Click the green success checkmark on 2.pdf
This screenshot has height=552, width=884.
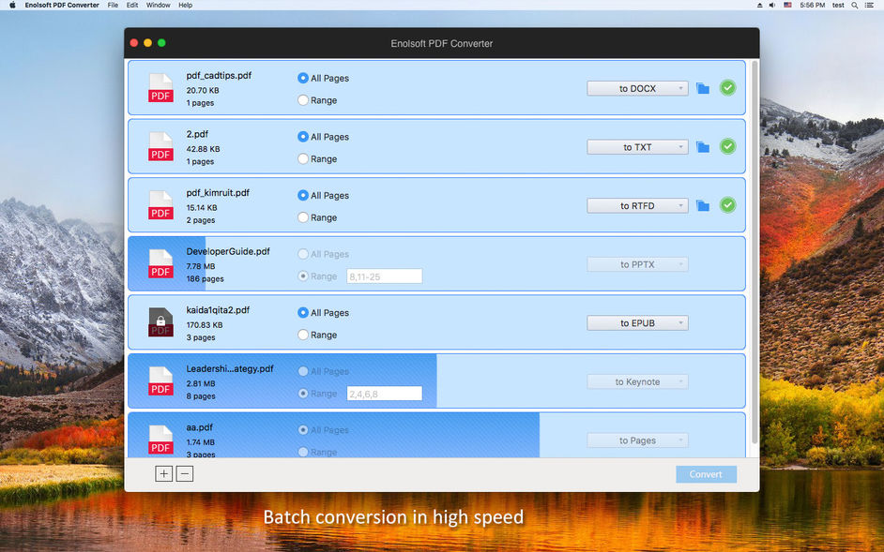(x=728, y=146)
